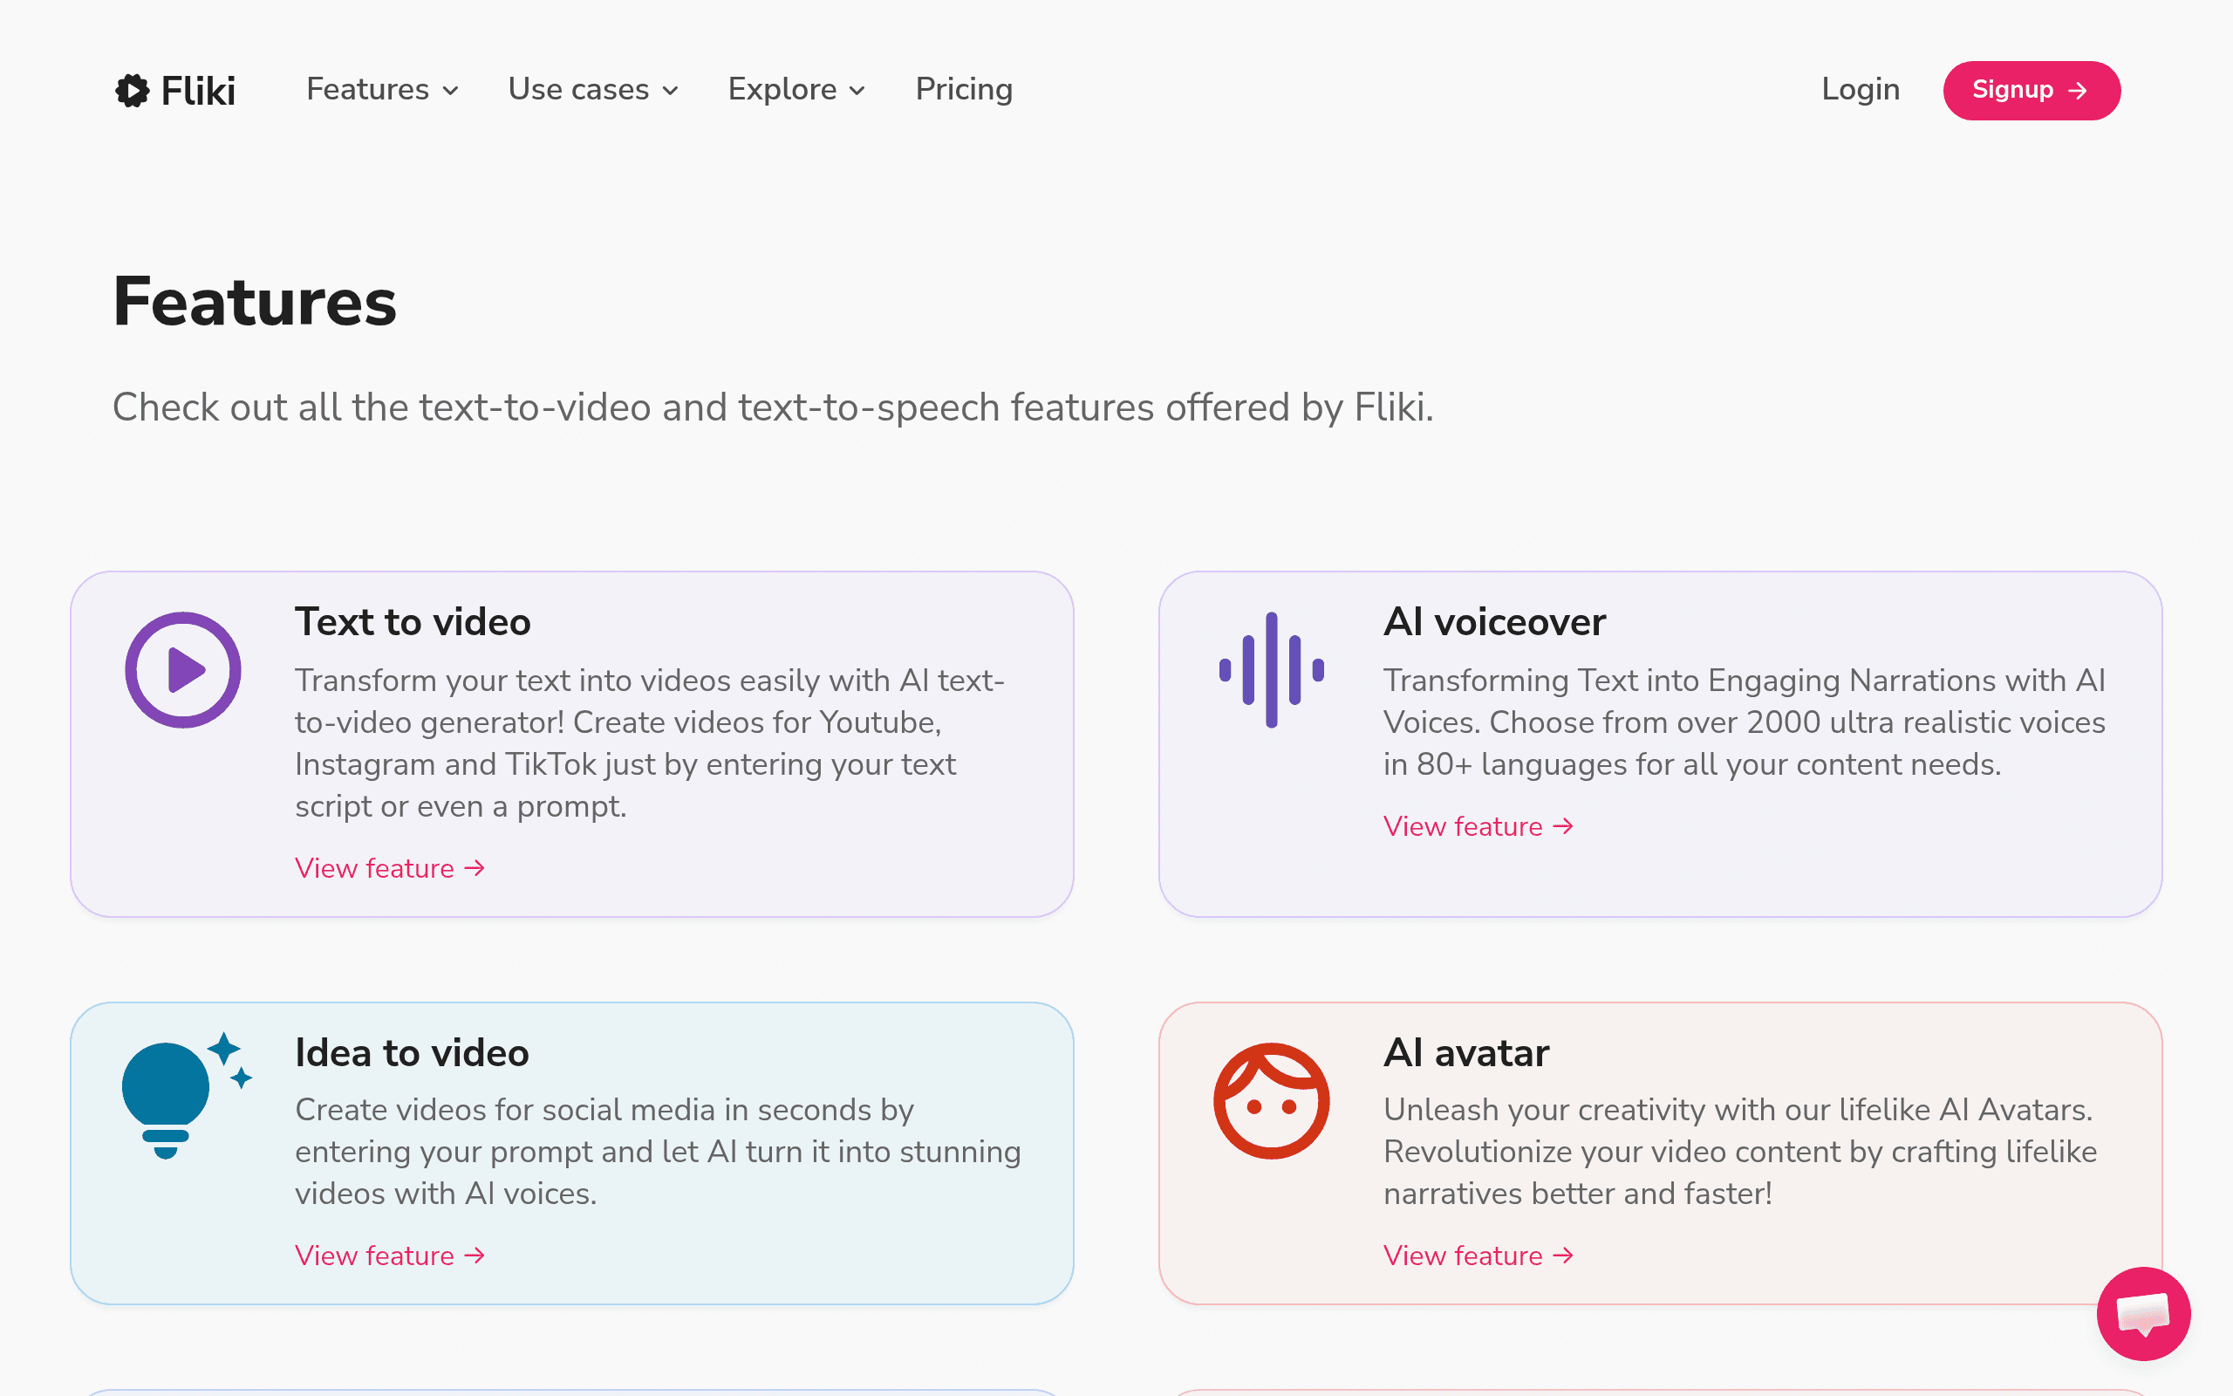Click the blue lightbulb Idea to video icon

click(187, 1095)
